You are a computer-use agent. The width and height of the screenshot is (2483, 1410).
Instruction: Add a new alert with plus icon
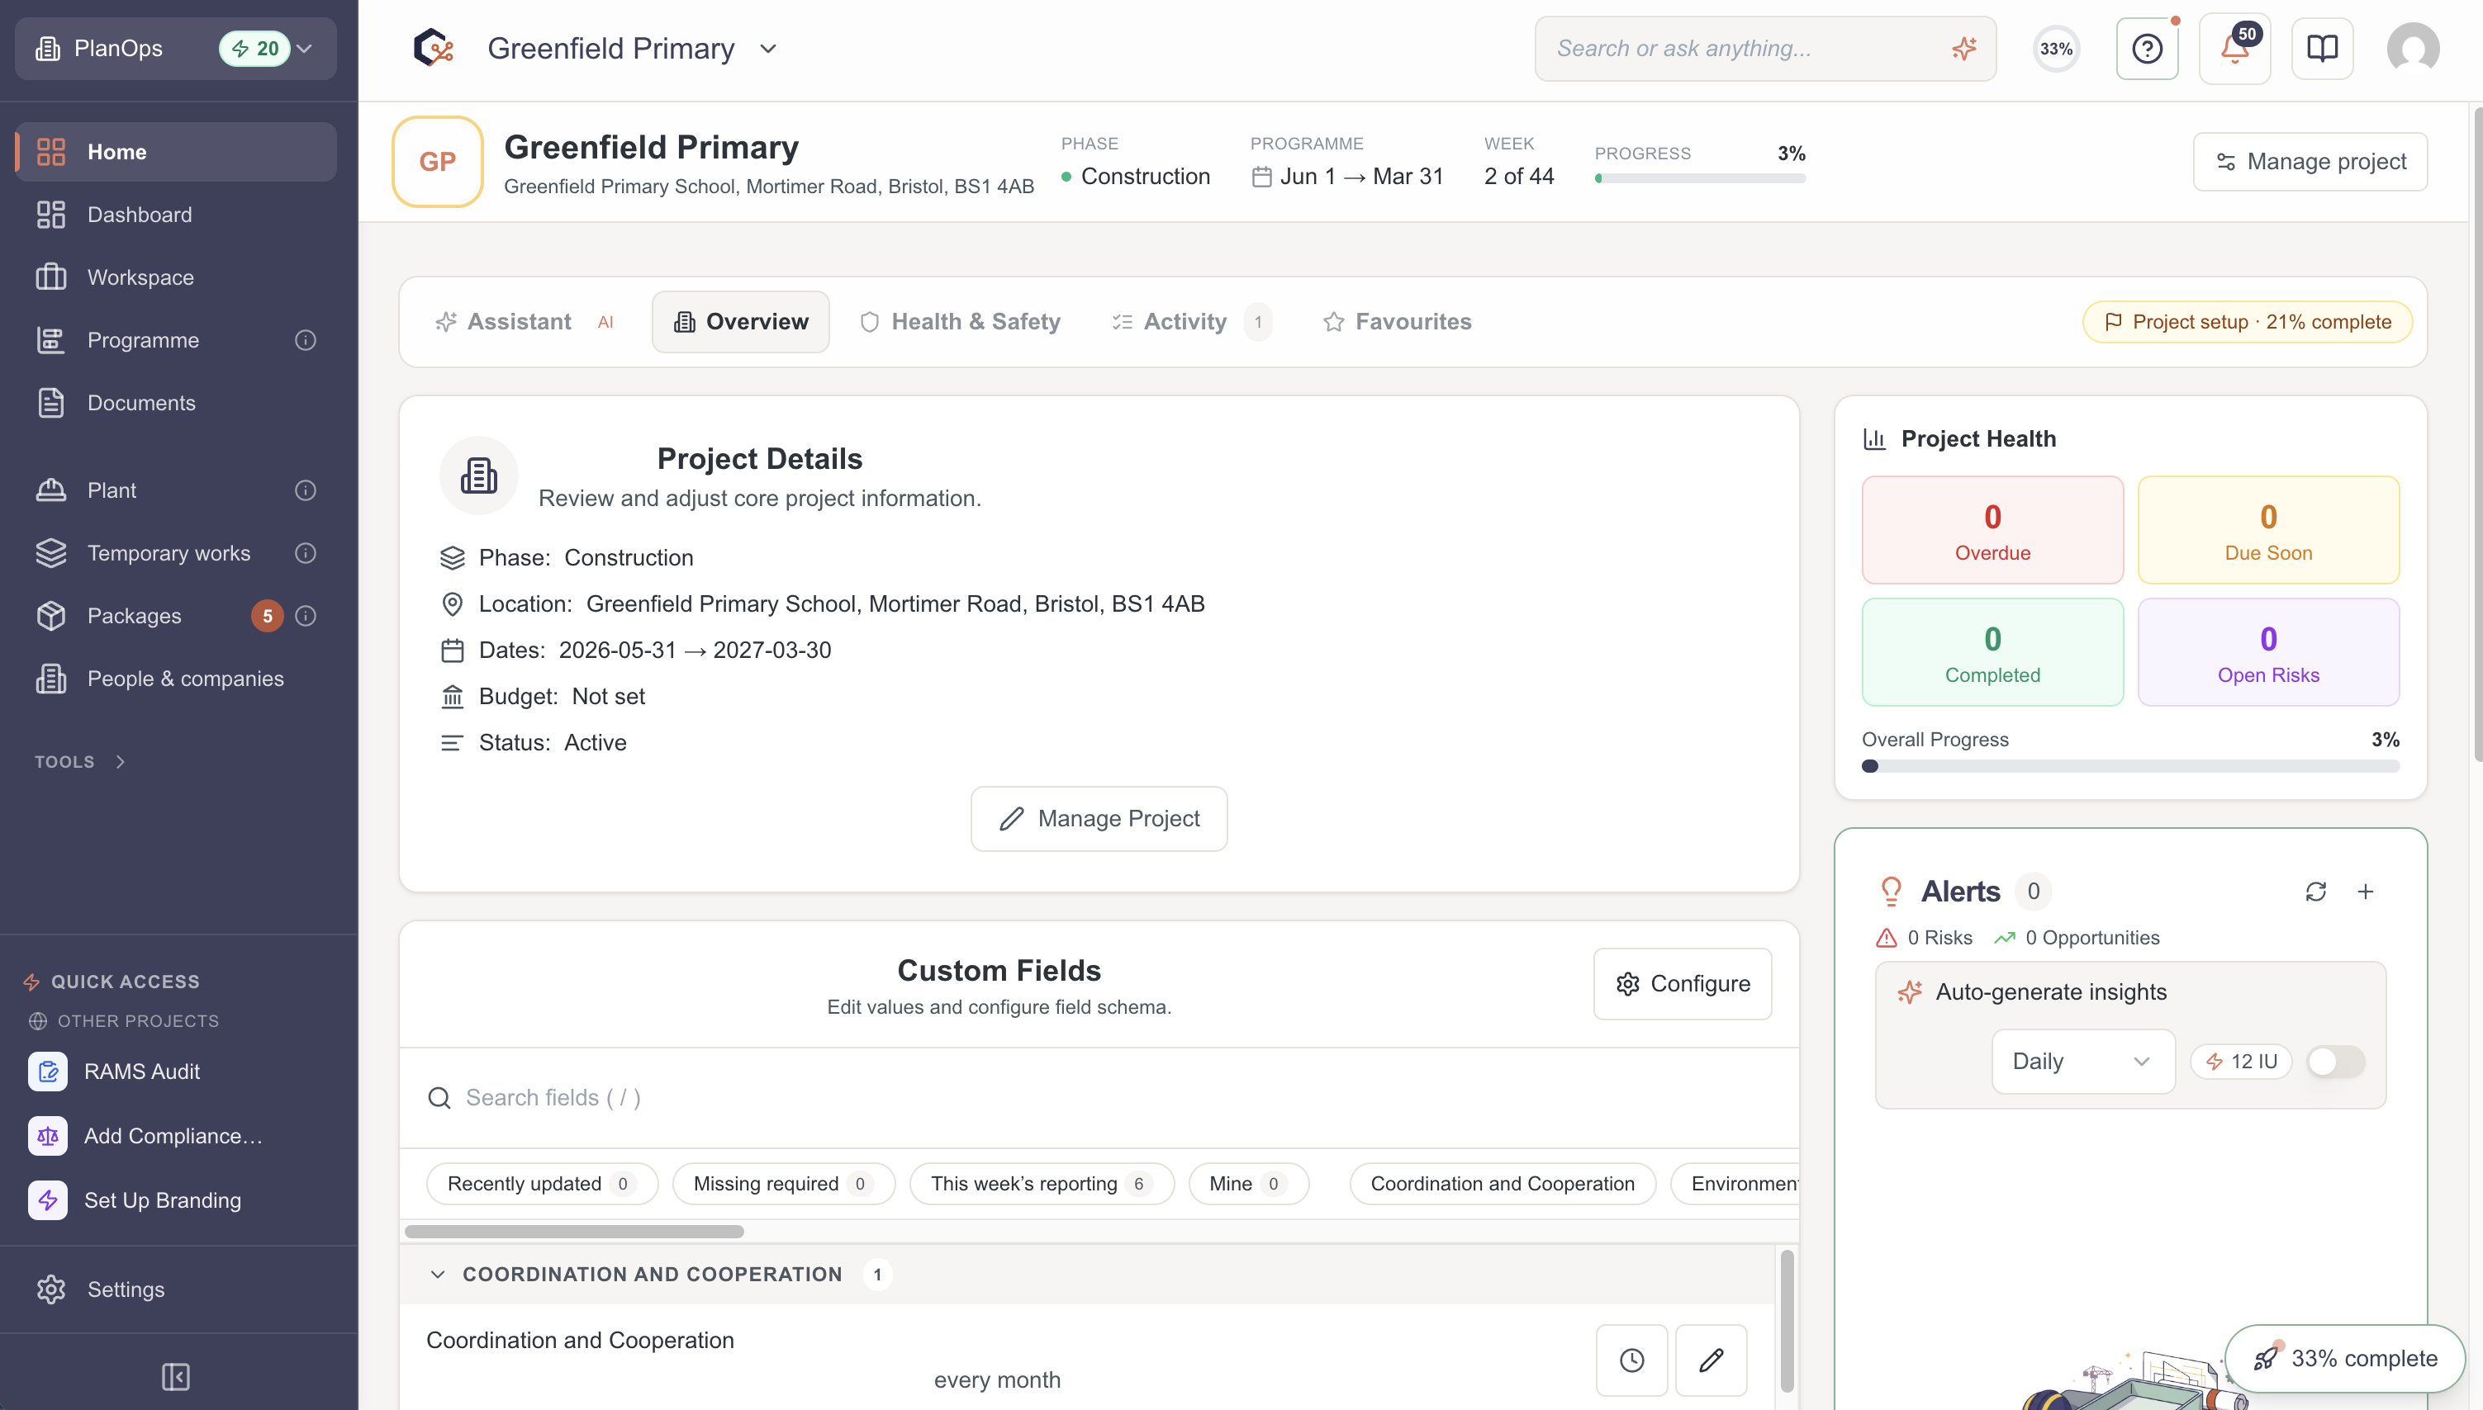[x=2365, y=891]
